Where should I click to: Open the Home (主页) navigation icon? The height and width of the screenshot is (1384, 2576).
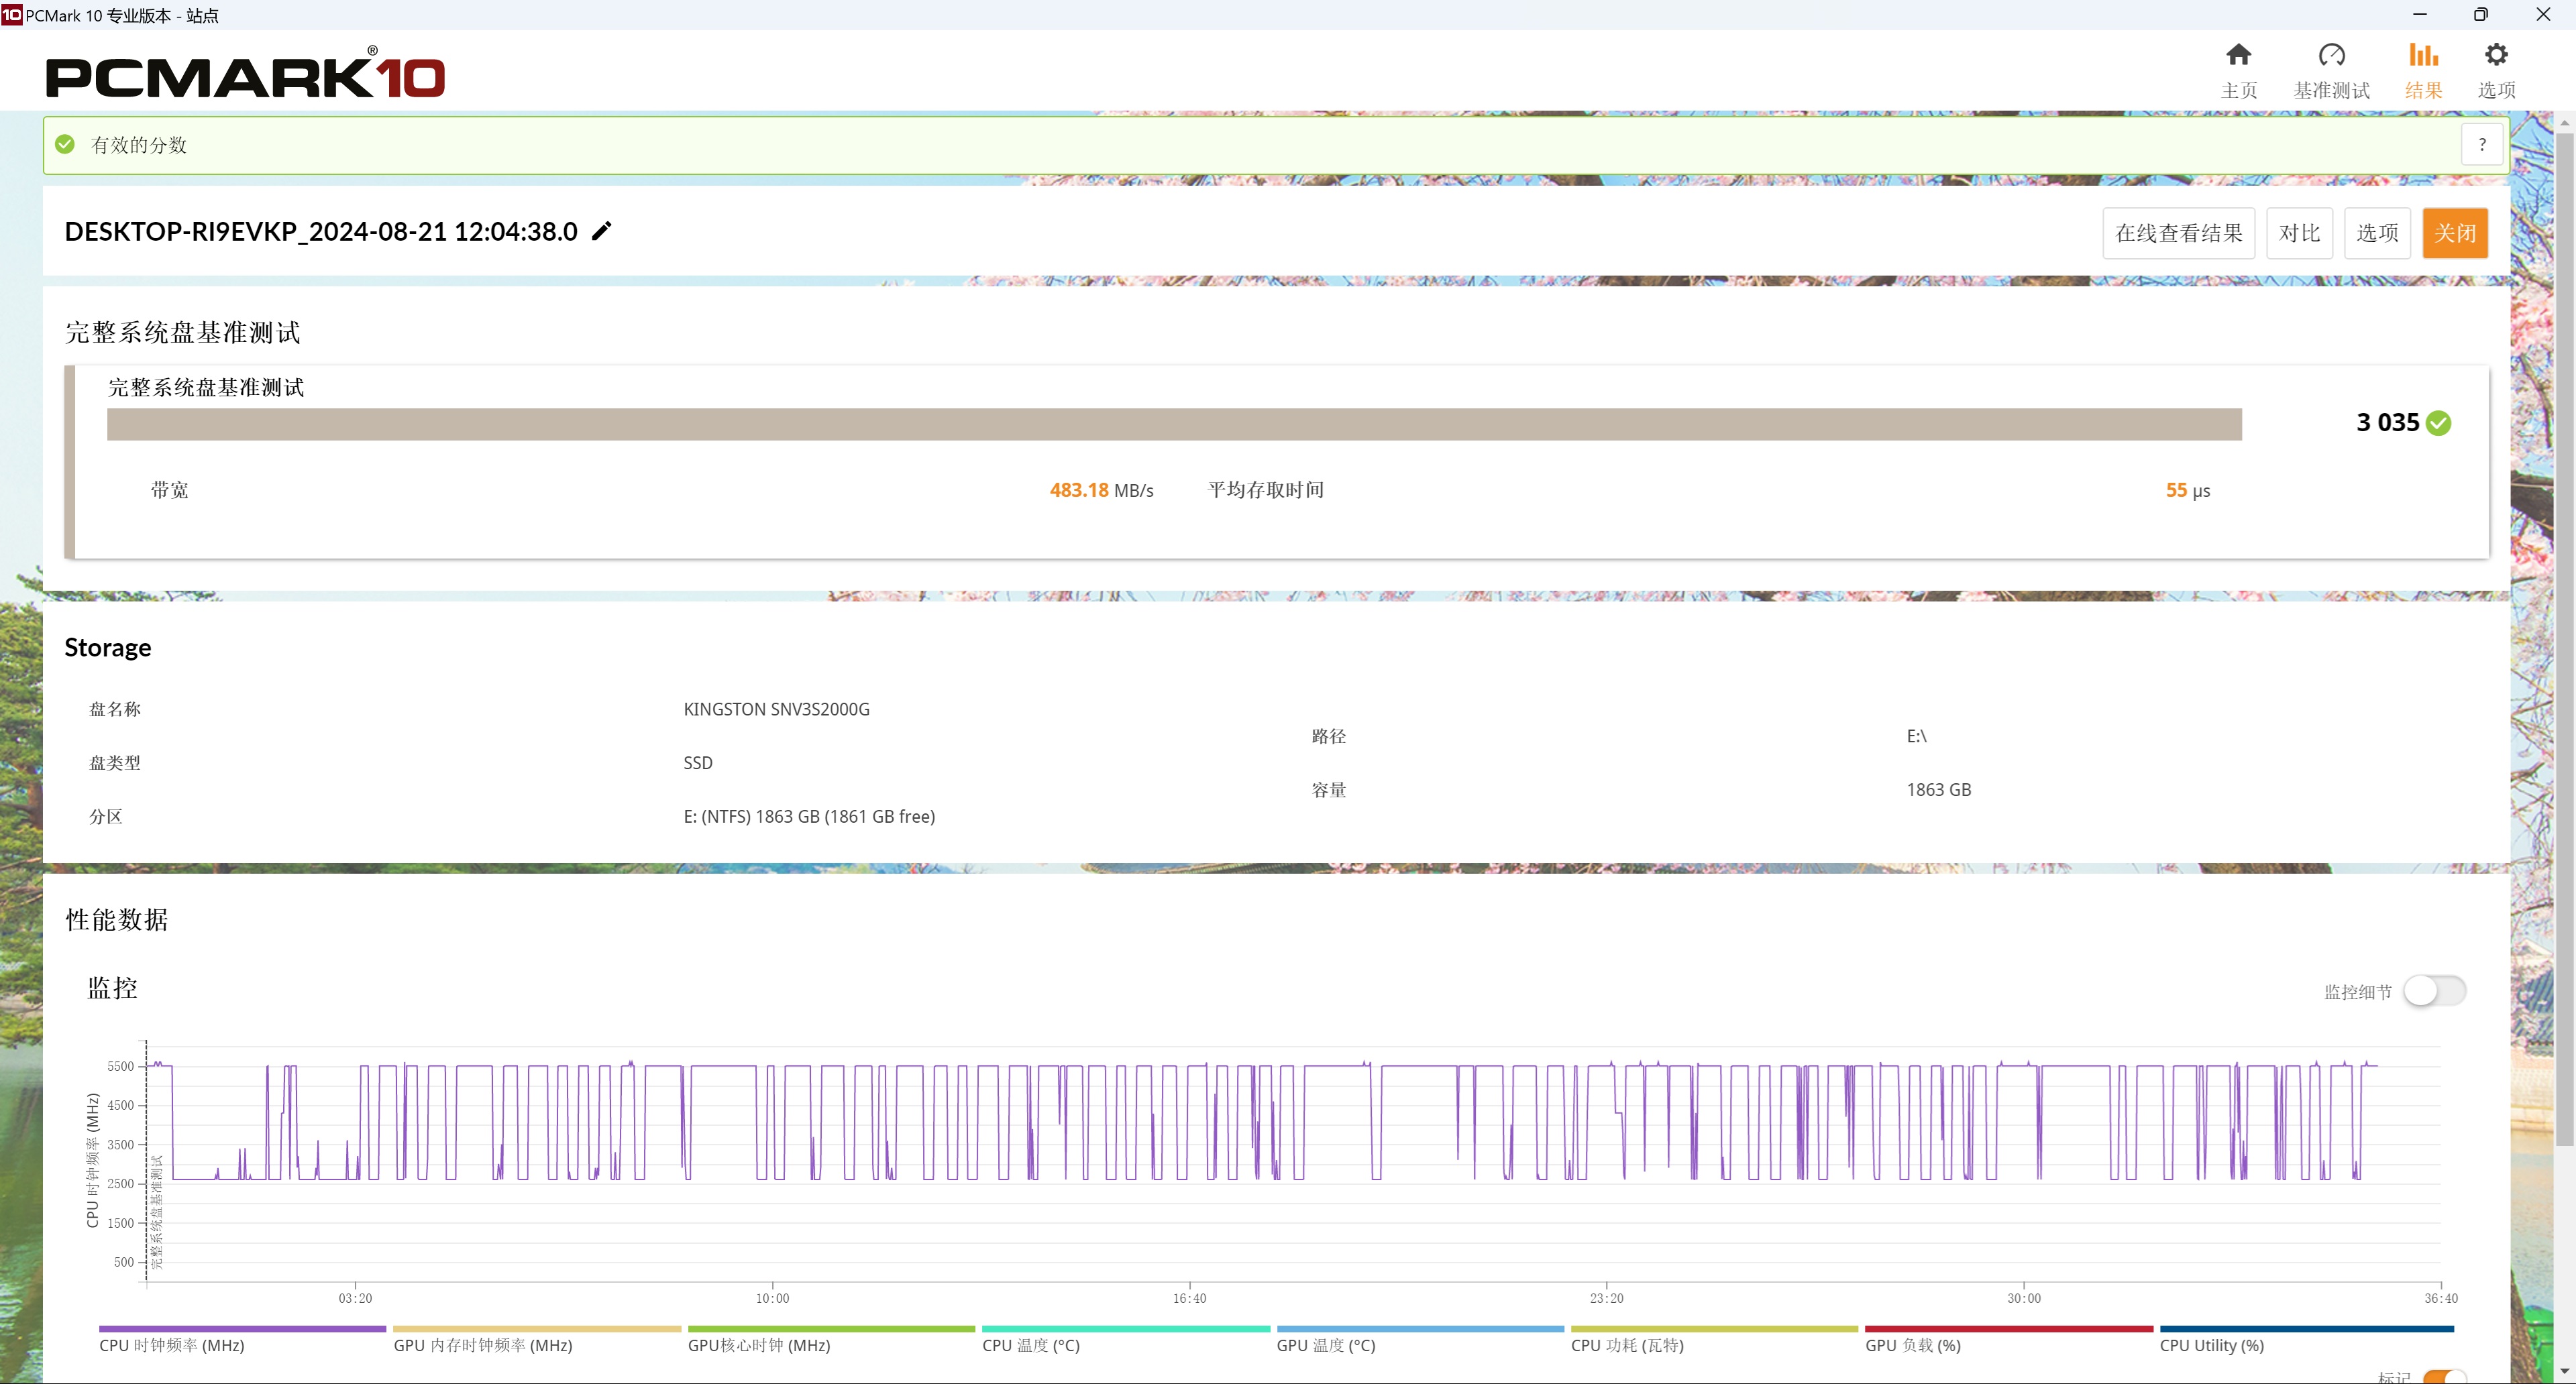(x=2238, y=55)
